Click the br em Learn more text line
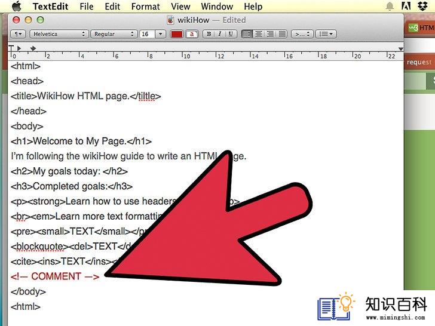 87,216
